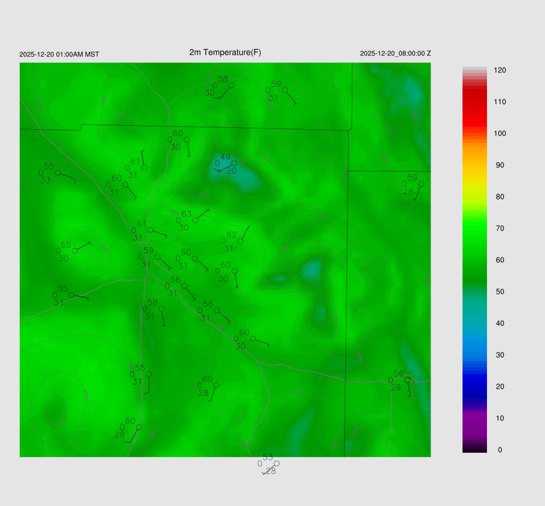Click the purple section of the temperature scale

pyautogui.click(x=474, y=421)
